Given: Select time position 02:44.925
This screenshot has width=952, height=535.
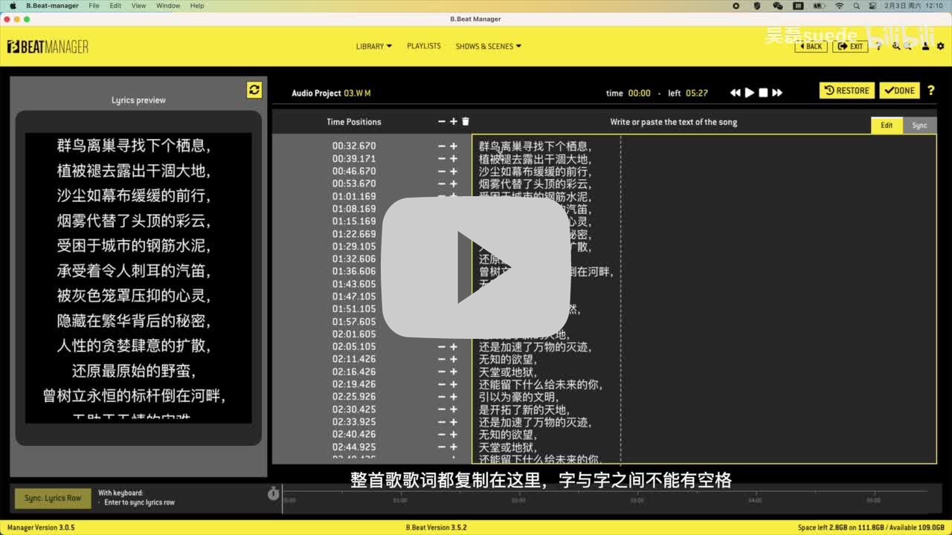Looking at the screenshot, I should click(x=354, y=447).
